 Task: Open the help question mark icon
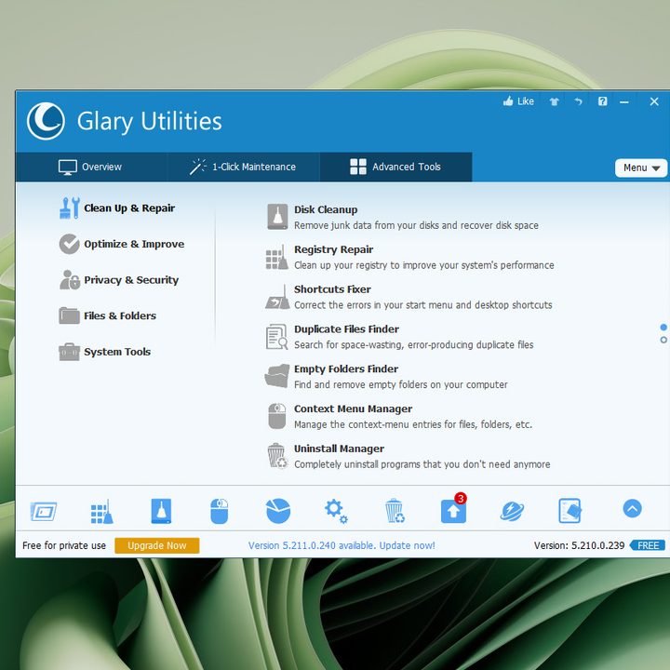click(602, 101)
